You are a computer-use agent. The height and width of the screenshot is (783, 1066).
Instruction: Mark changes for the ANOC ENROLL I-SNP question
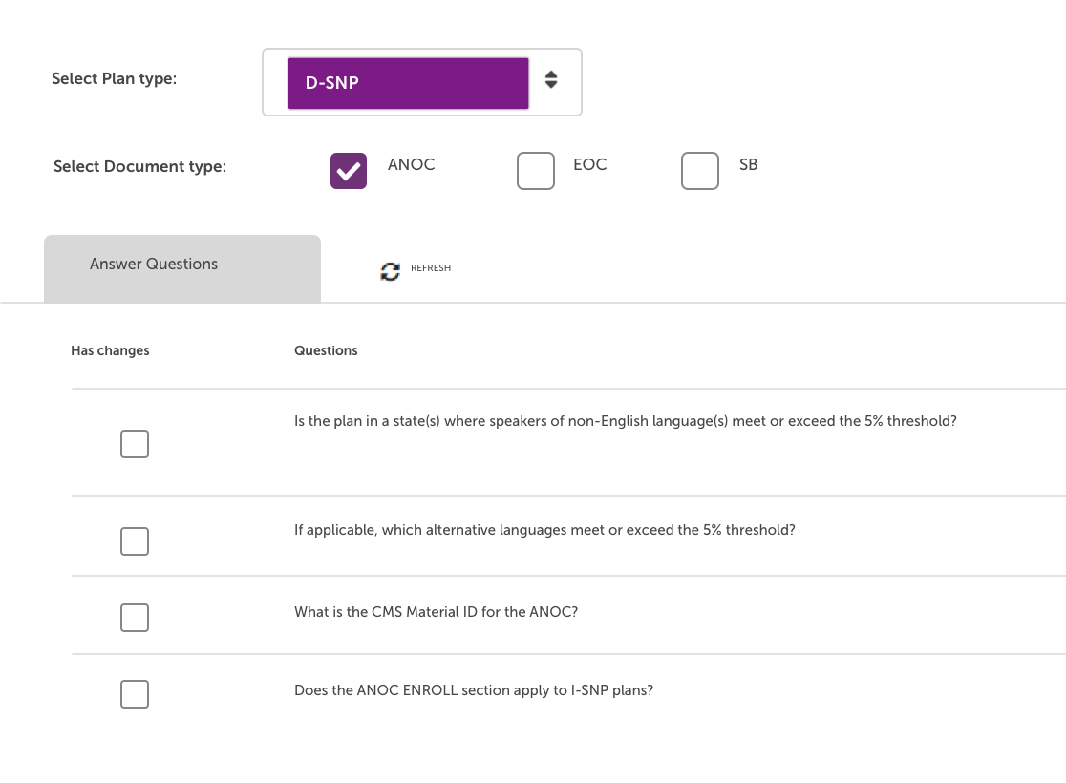[x=135, y=694]
